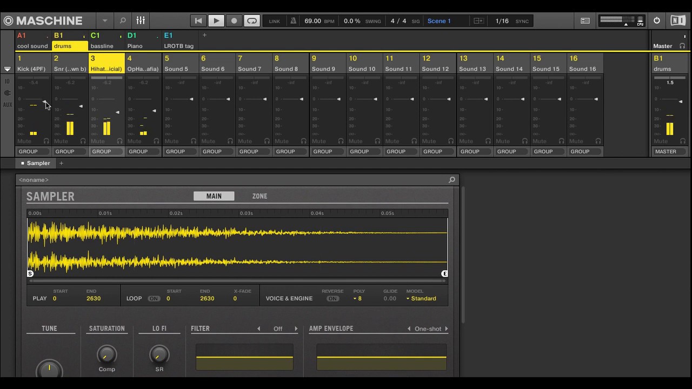Show the AUX section of the mixer
This screenshot has height=389, width=692.
[x=7, y=105]
